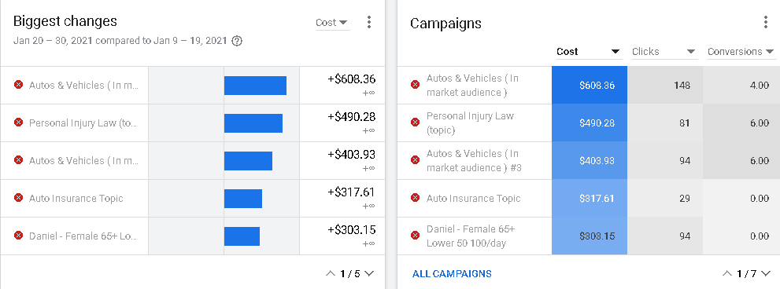
Task: Open ALL CAMPAIGNS link
Action: [x=453, y=273]
